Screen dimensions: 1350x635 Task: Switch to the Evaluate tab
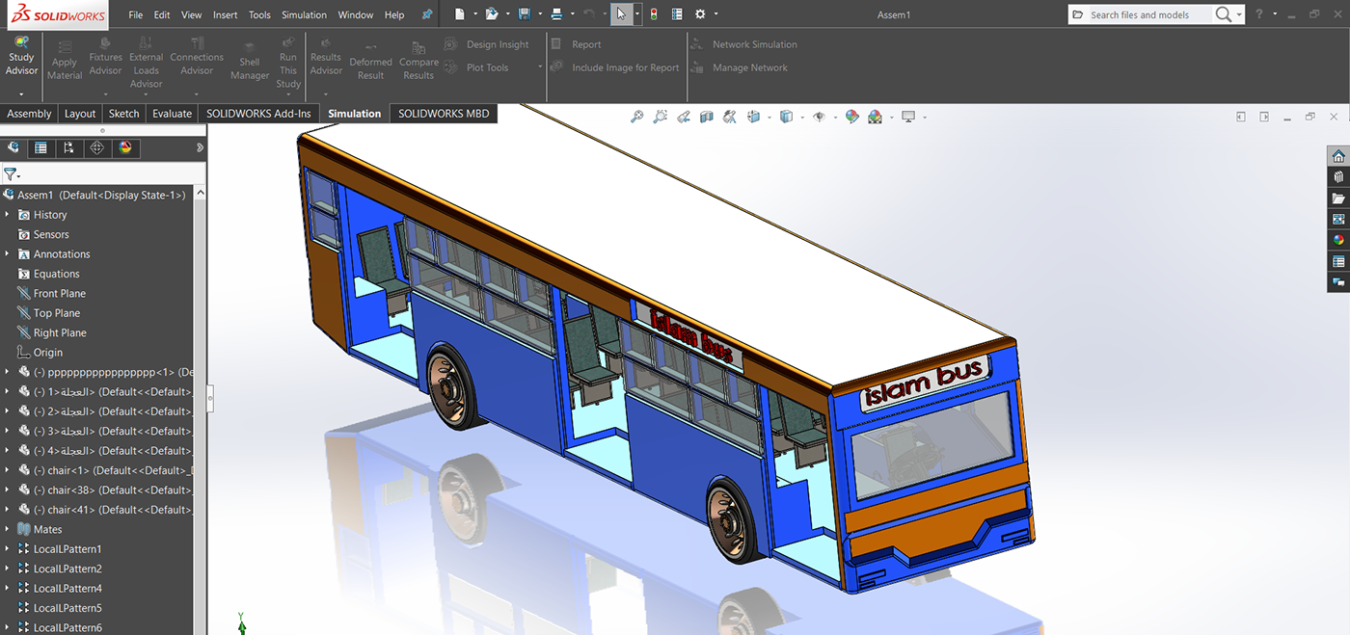pyautogui.click(x=172, y=114)
